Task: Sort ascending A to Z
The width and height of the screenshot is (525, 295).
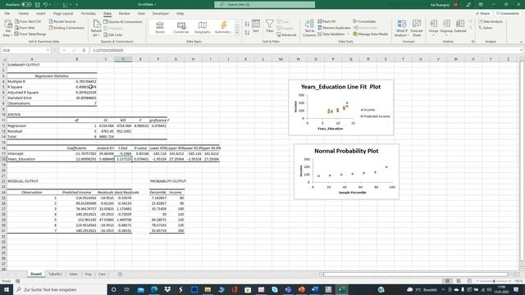Action: pyautogui.click(x=247, y=24)
